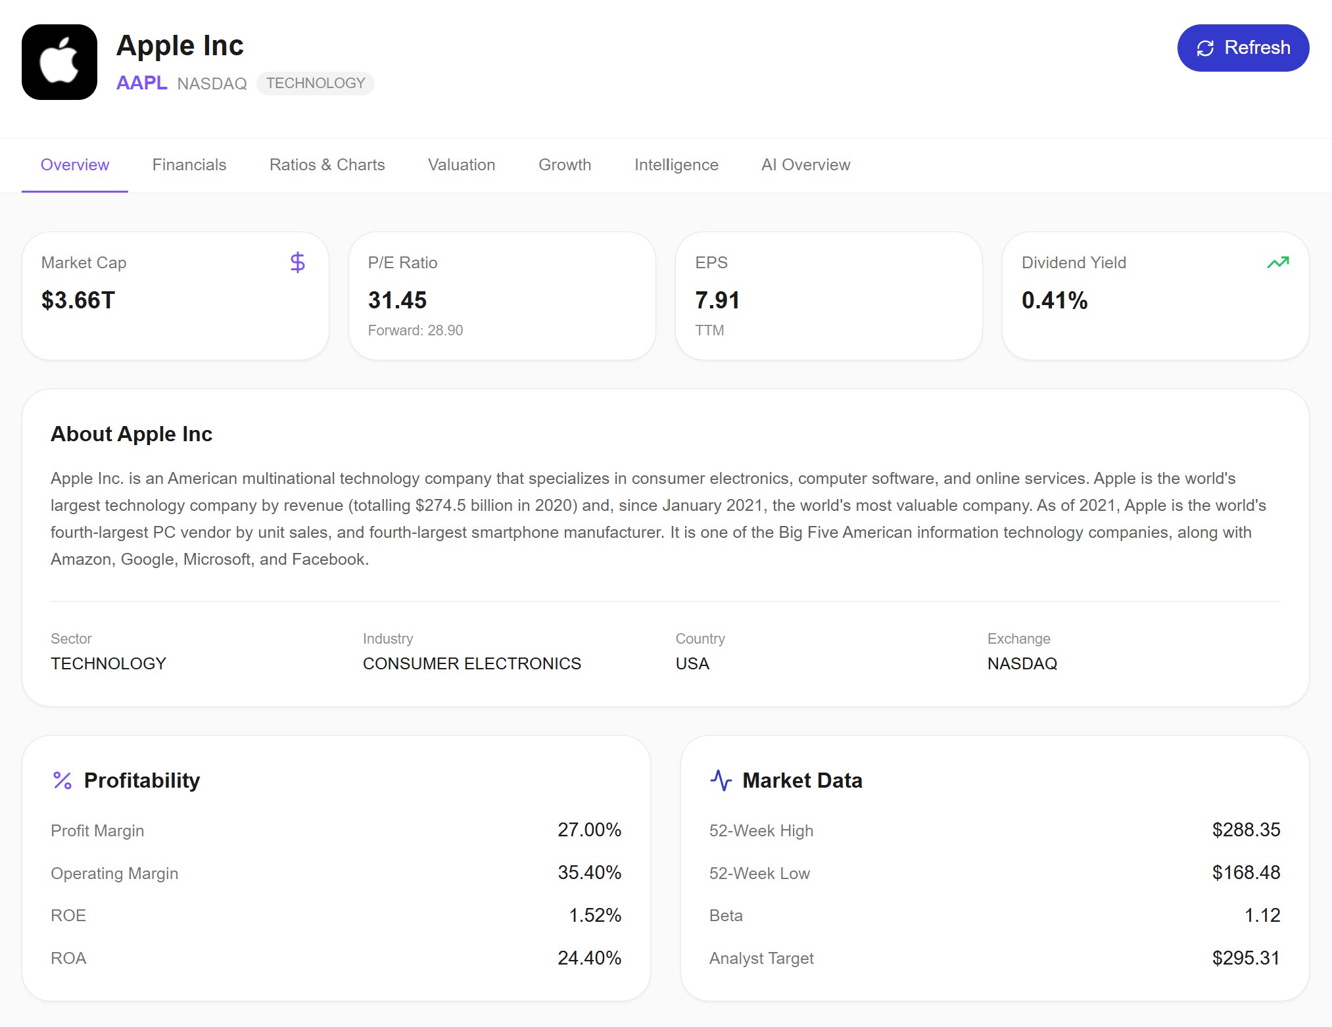
Task: Click the percent icon next to Profitability
Action: [x=62, y=781]
